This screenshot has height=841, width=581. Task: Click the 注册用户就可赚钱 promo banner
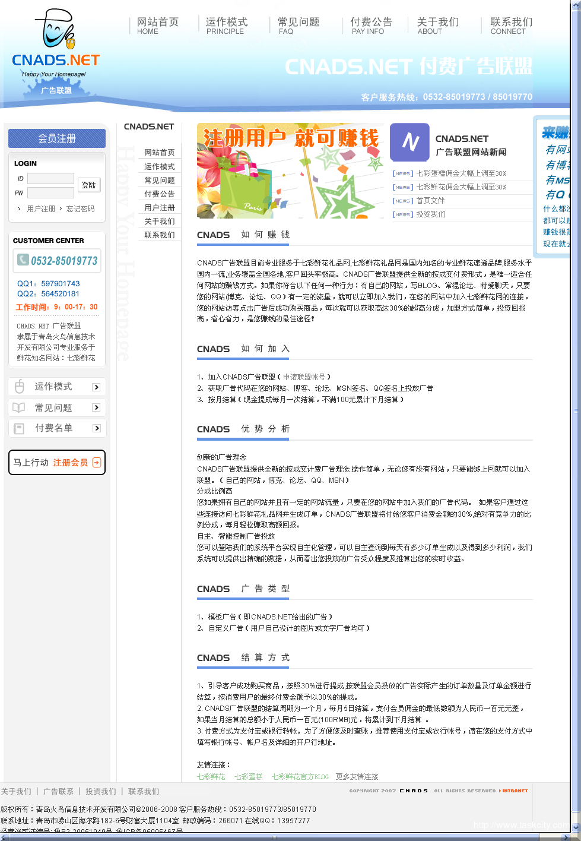[290, 171]
